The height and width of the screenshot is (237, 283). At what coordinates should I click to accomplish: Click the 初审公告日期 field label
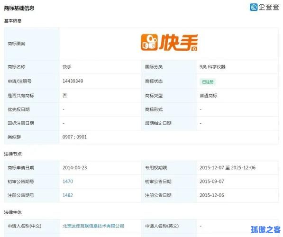[x=158, y=182]
